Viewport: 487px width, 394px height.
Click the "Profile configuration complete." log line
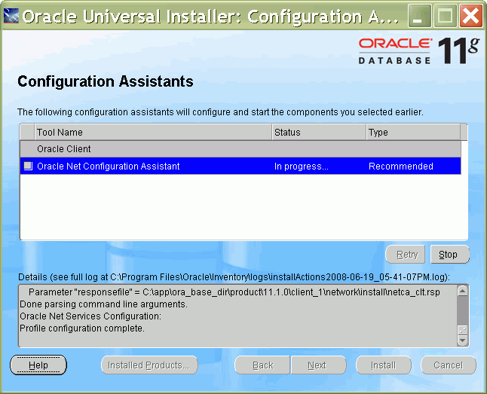82,328
